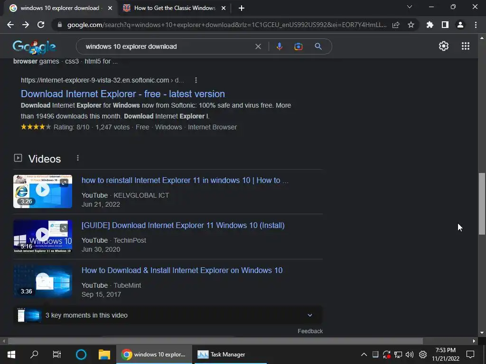Image resolution: width=486 pixels, height=364 pixels.
Task: View site information lock icon
Action: (60, 25)
